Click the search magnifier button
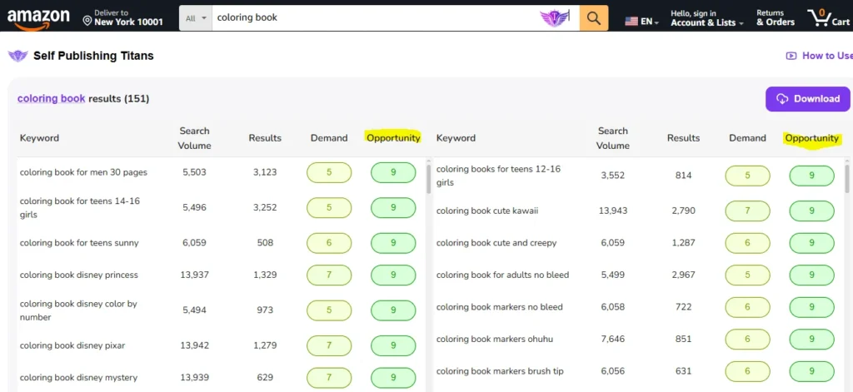This screenshot has height=392, width=853. coord(593,18)
